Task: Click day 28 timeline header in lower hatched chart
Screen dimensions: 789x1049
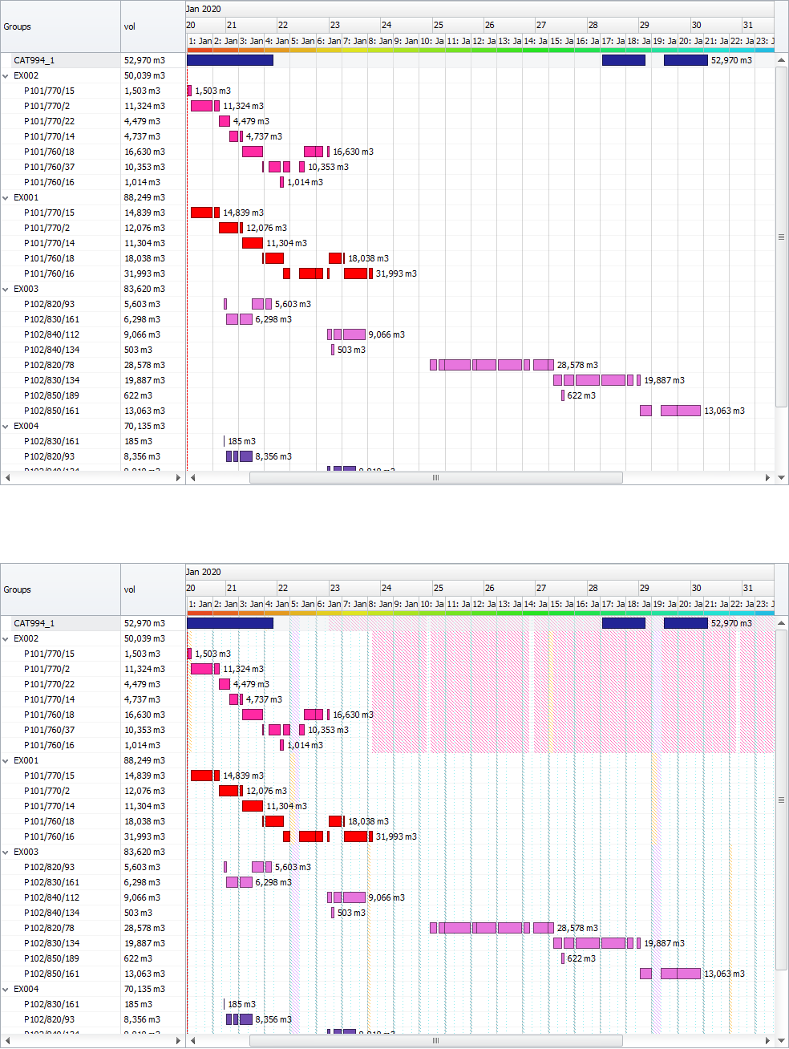Action: point(613,588)
